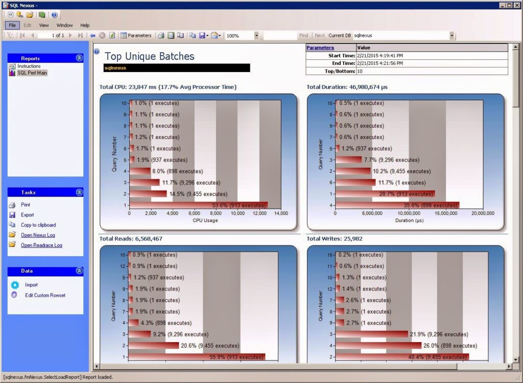Click the blue back navigation arrow icon
The width and height of the screenshot is (523, 383).
pos(92,35)
